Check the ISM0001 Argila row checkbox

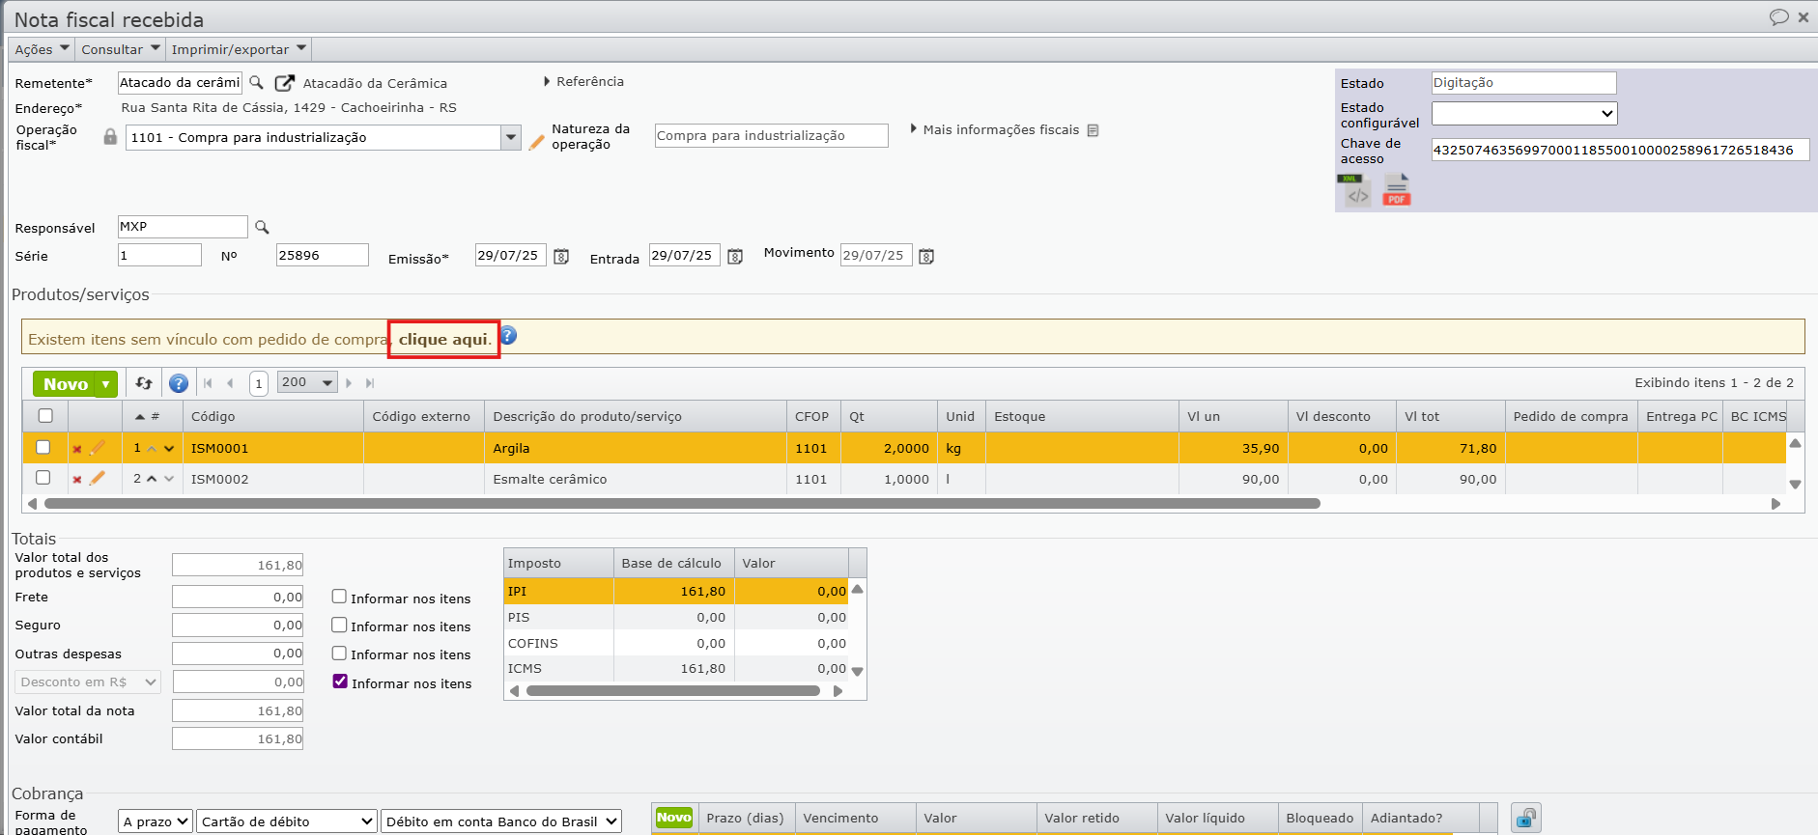coord(43,447)
